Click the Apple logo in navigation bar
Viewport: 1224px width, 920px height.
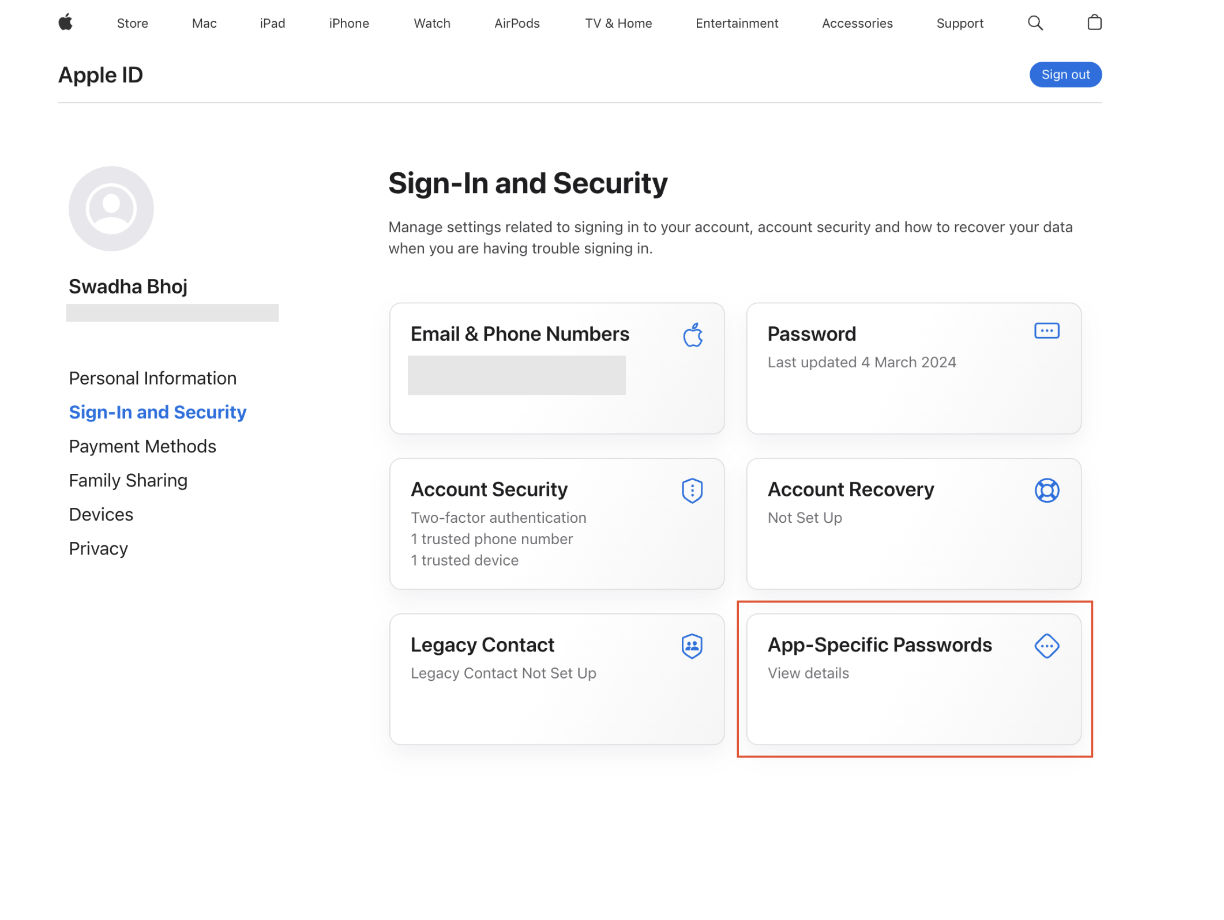click(x=66, y=22)
